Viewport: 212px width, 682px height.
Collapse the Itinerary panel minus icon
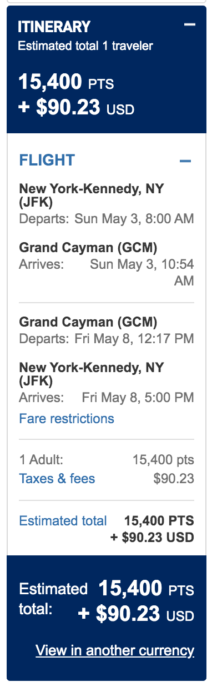point(190,26)
